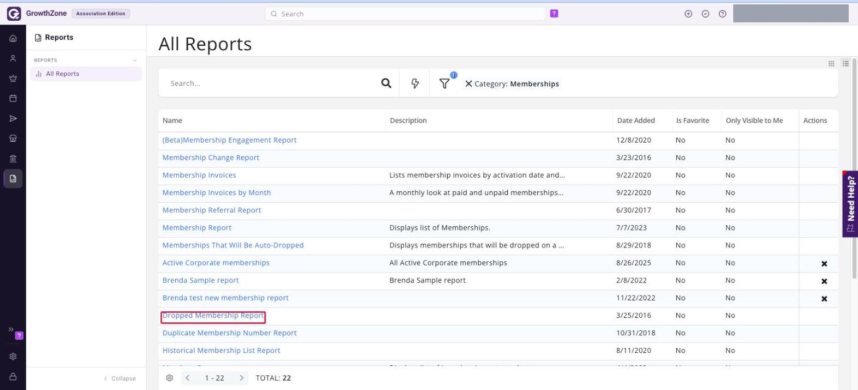The width and height of the screenshot is (858, 390).
Task: Select the active Reports icon in sidebar
Action: point(13,179)
